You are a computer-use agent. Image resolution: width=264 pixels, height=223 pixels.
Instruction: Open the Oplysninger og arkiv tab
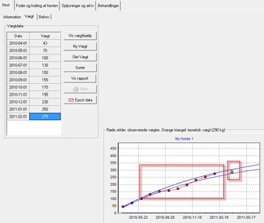point(78,6)
